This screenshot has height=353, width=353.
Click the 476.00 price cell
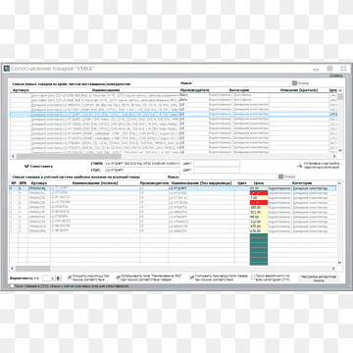tap(259, 230)
